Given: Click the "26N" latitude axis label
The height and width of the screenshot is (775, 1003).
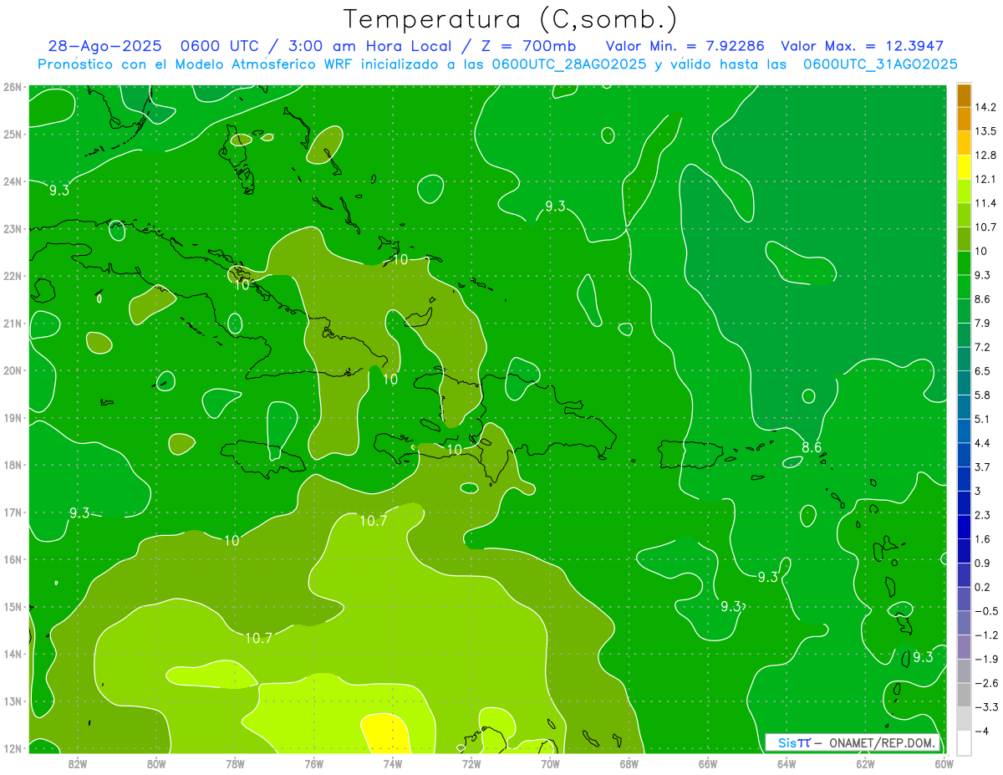Looking at the screenshot, I should coord(13,87).
